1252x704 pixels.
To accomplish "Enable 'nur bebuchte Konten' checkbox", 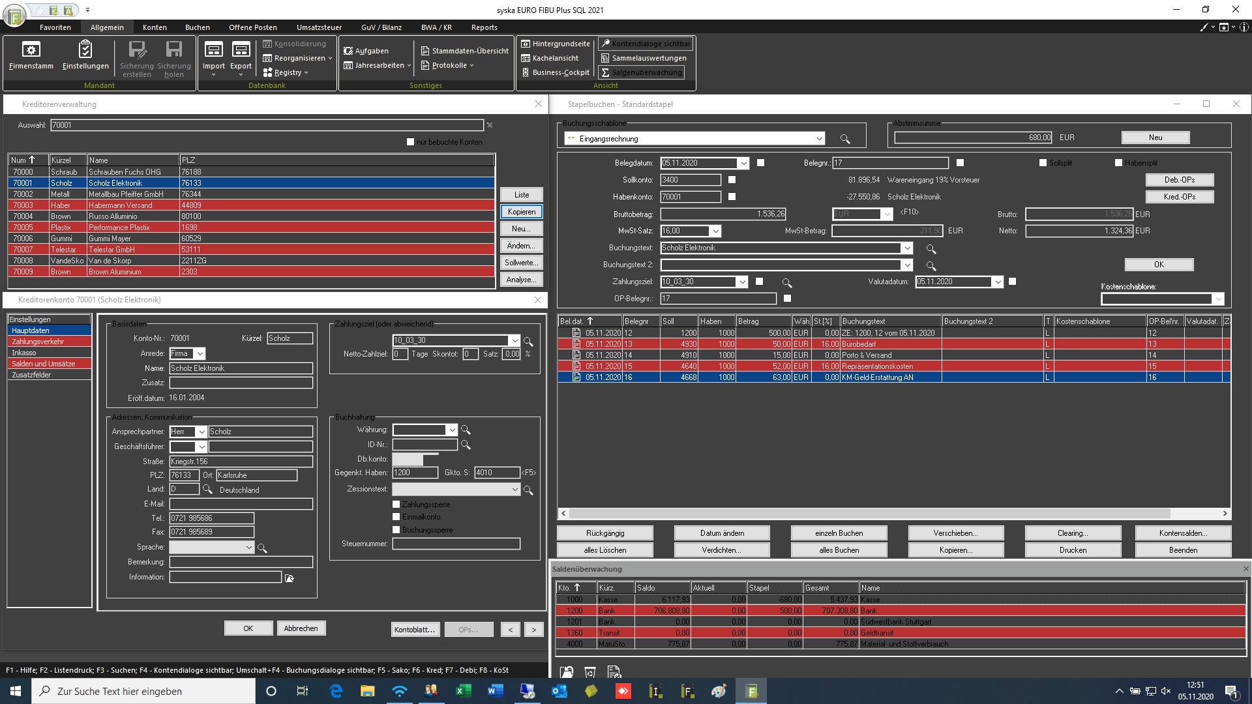I will pos(410,142).
